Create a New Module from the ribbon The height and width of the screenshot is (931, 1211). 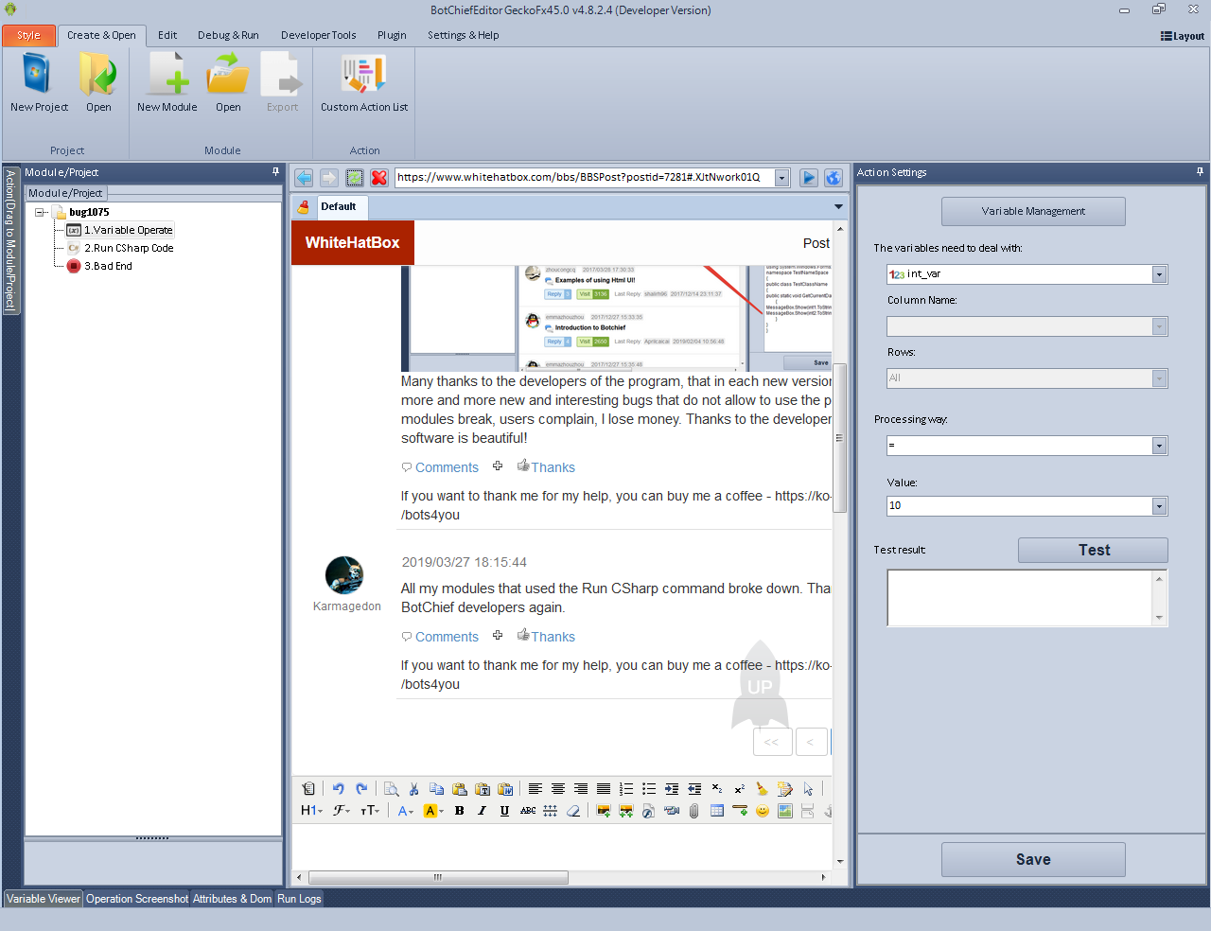point(167,76)
